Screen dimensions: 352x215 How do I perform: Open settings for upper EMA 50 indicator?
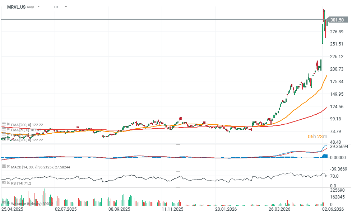coord(4,129)
